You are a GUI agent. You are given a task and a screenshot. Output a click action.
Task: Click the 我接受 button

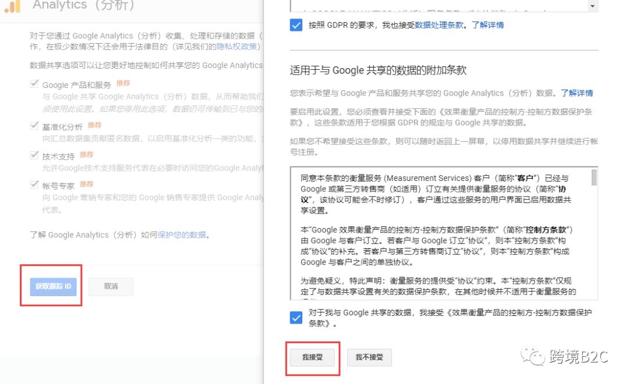(x=312, y=358)
